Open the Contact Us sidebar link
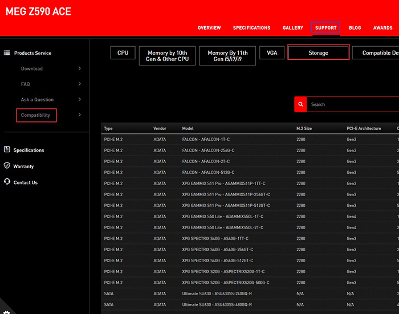This screenshot has height=314, width=399. (26, 182)
